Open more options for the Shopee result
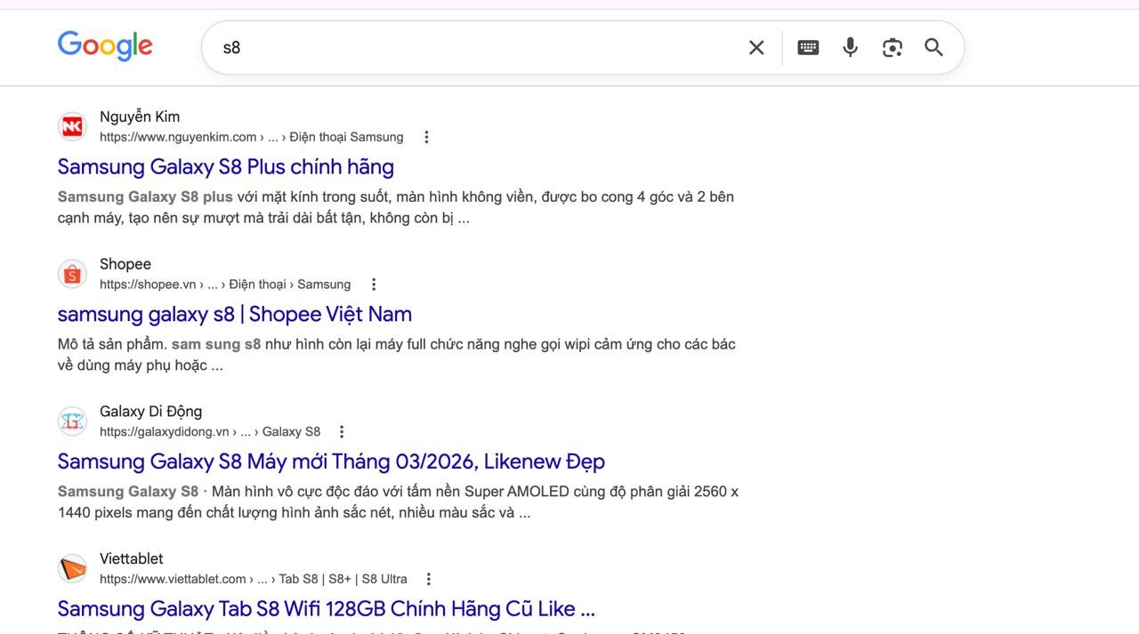Screen dimensions: 1139x634 [374, 285]
